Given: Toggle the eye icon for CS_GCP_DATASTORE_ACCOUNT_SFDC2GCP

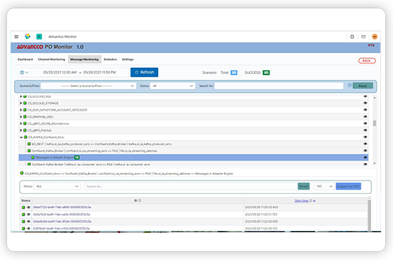Looking at the screenshot, I should [x=365, y=110].
